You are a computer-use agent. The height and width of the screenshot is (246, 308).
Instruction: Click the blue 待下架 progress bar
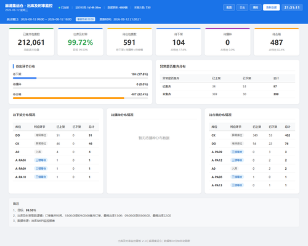click(x=25, y=78)
